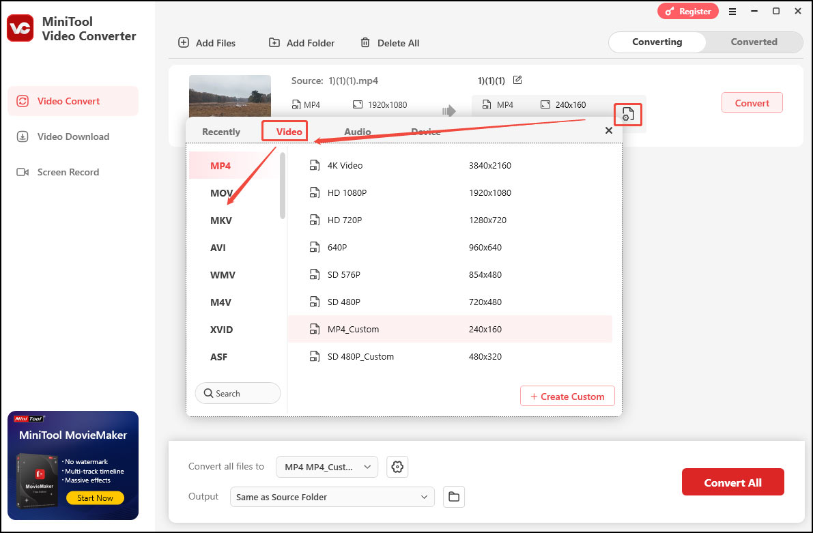Image resolution: width=813 pixels, height=533 pixels.
Task: Browse output folder icon
Action: click(454, 497)
